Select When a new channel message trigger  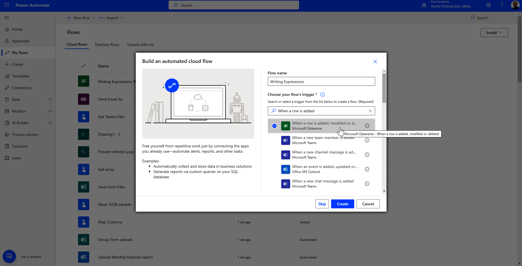tap(321, 155)
